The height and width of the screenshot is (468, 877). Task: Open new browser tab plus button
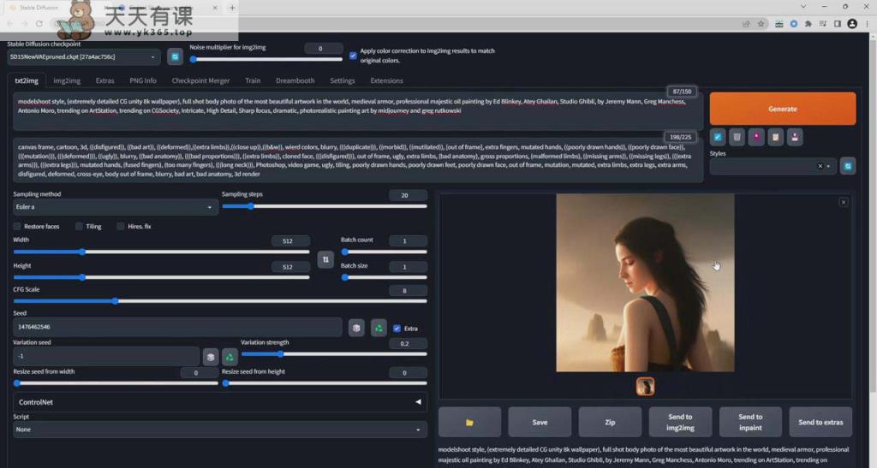coord(232,7)
